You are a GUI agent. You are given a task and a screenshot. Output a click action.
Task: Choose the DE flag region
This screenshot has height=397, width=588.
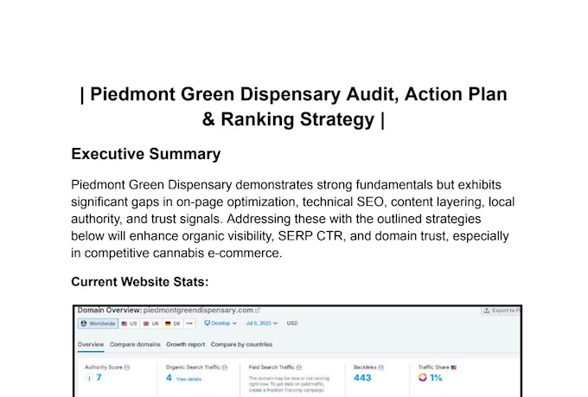point(173,323)
